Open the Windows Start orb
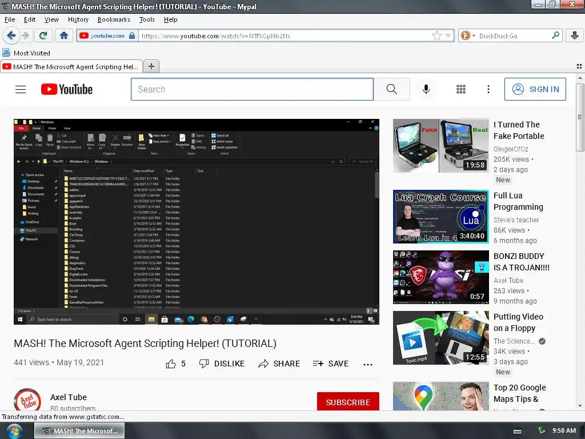Viewport: 585px width, 439px height. click(14, 431)
